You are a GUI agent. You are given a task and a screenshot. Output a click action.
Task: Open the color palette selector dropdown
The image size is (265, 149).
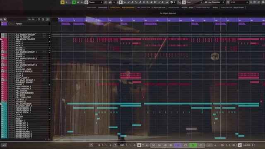(x=173, y=2)
